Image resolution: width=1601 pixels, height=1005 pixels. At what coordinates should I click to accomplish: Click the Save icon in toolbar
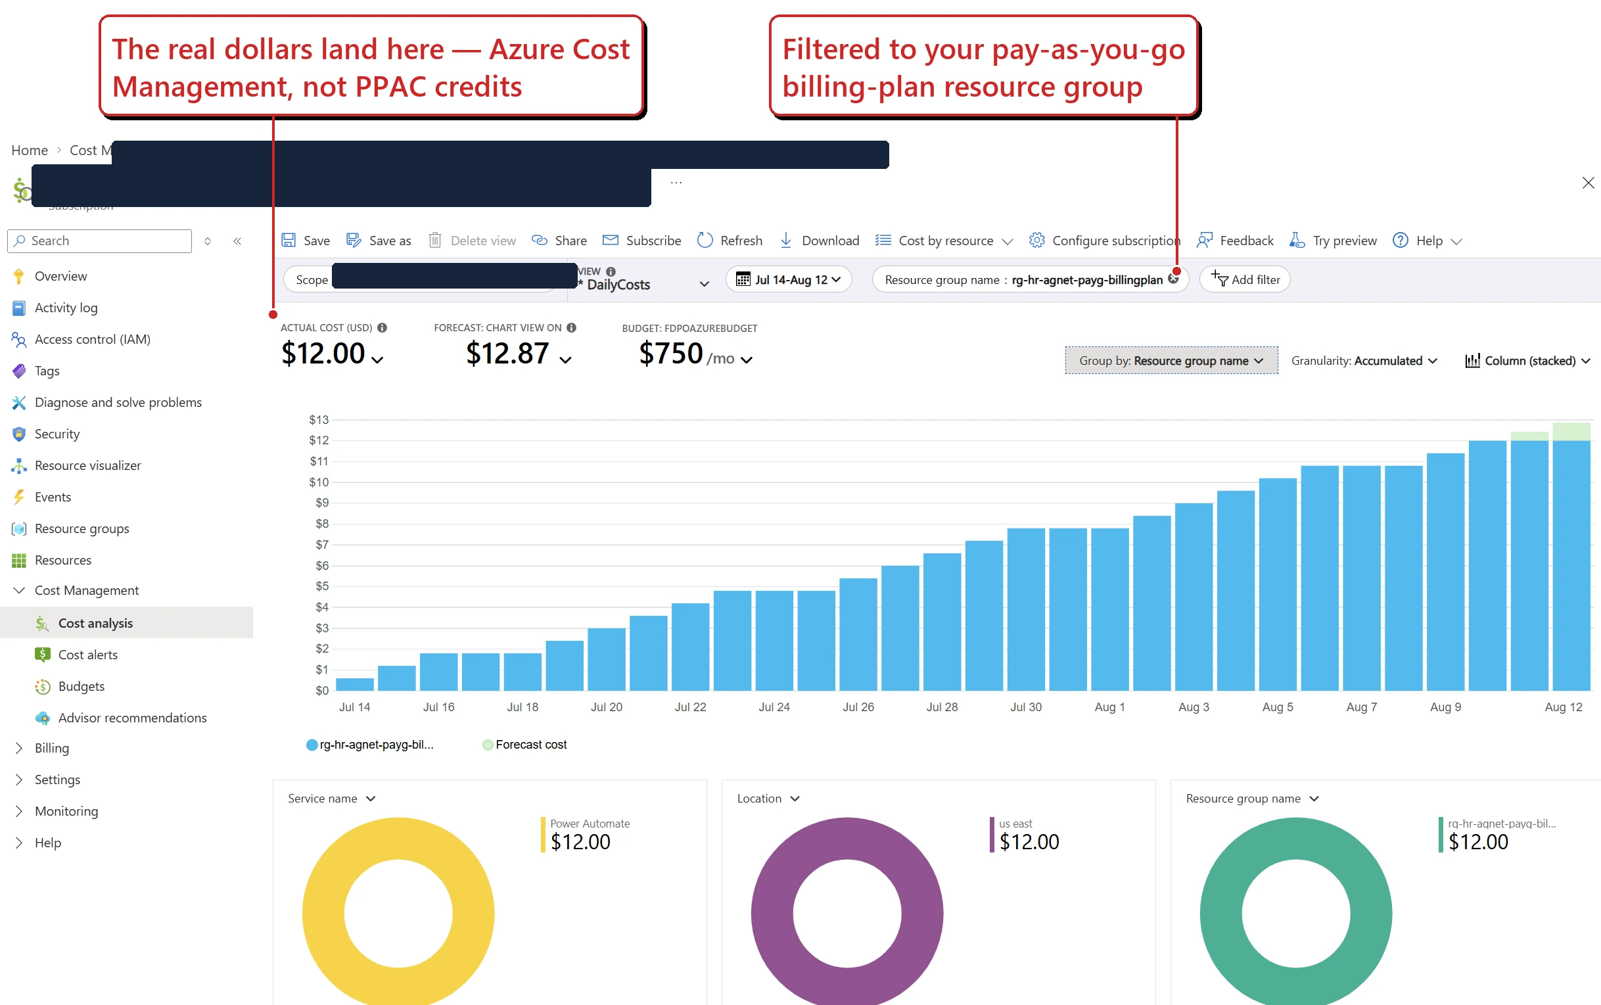pyautogui.click(x=289, y=241)
